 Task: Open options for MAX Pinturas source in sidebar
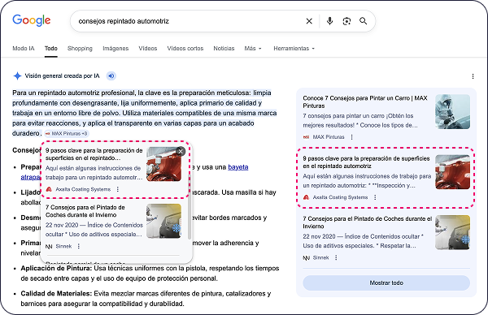coord(351,137)
